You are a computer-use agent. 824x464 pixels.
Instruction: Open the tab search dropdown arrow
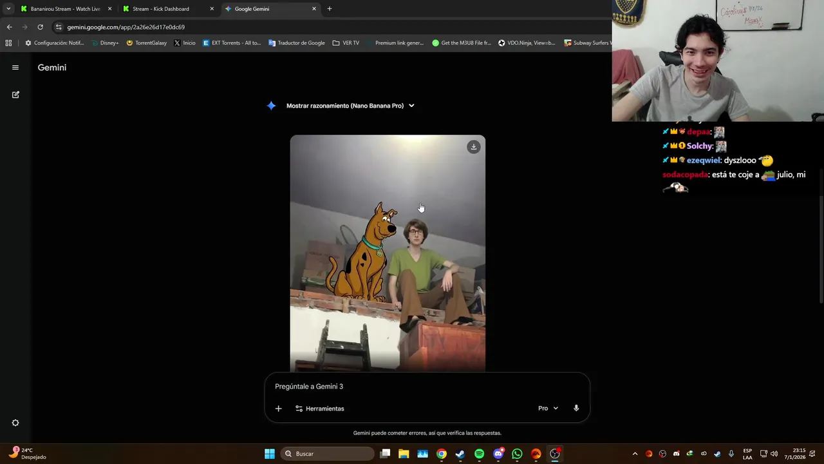point(8,9)
